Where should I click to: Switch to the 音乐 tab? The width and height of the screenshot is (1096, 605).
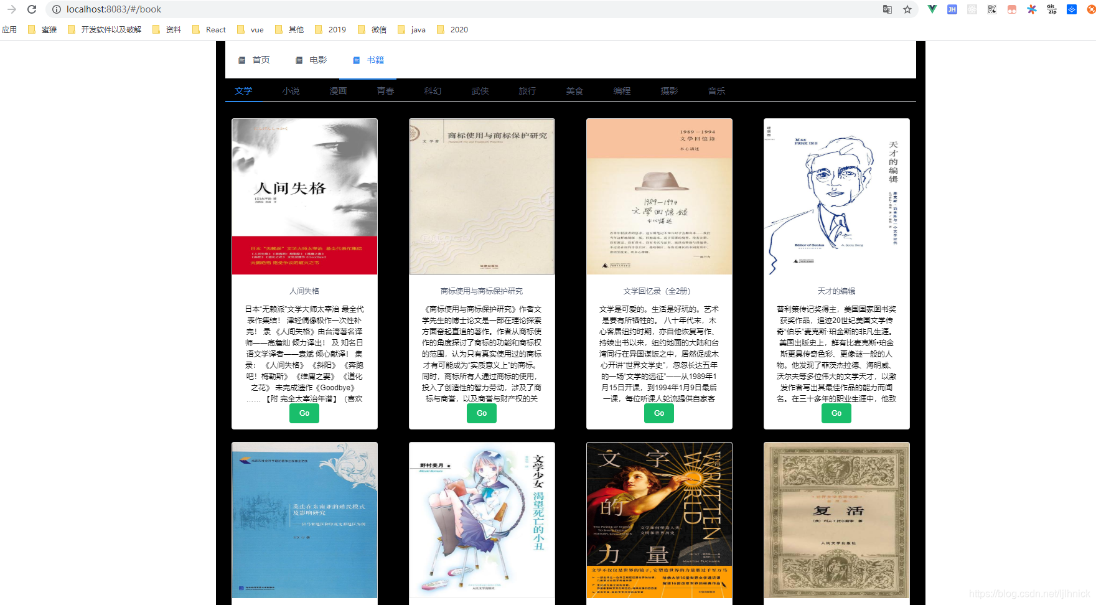coord(716,91)
